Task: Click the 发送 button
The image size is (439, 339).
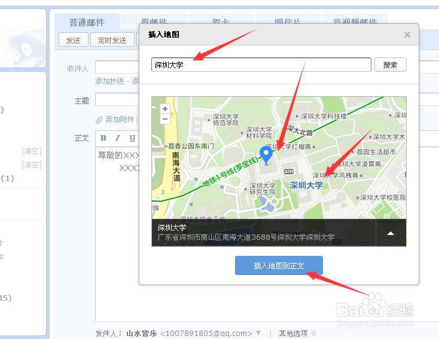Action: [74, 40]
